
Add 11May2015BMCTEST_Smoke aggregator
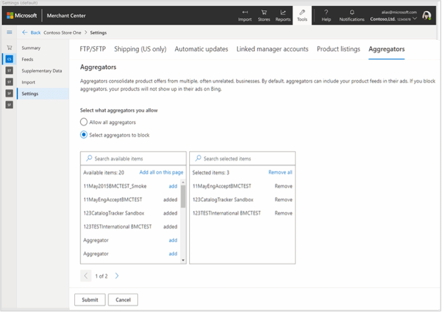click(x=173, y=186)
